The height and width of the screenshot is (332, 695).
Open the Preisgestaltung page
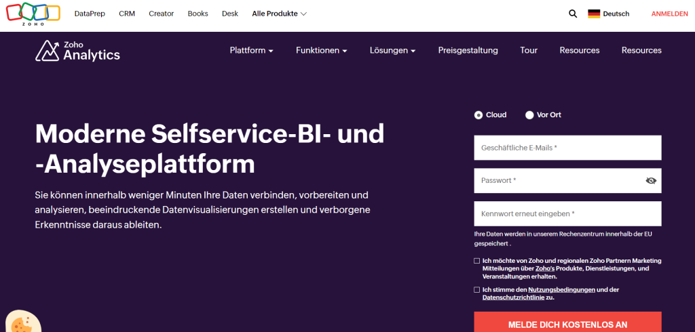click(x=468, y=50)
